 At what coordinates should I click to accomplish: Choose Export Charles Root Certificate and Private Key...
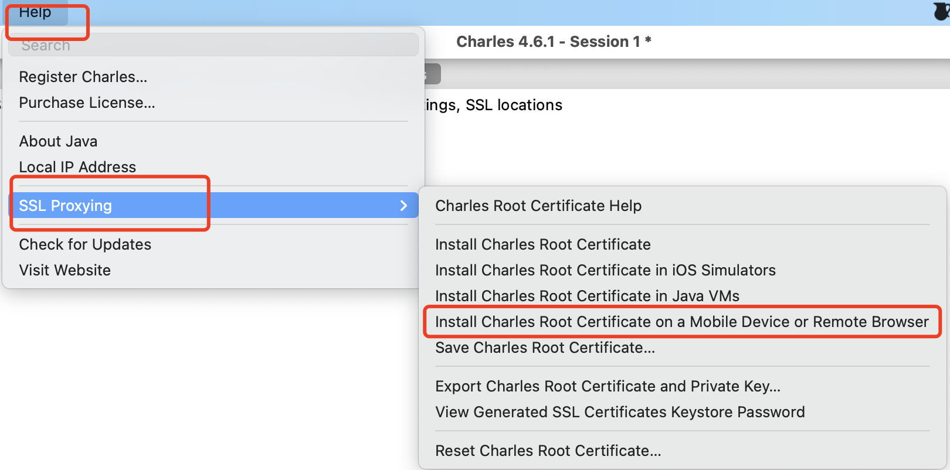(683, 386)
